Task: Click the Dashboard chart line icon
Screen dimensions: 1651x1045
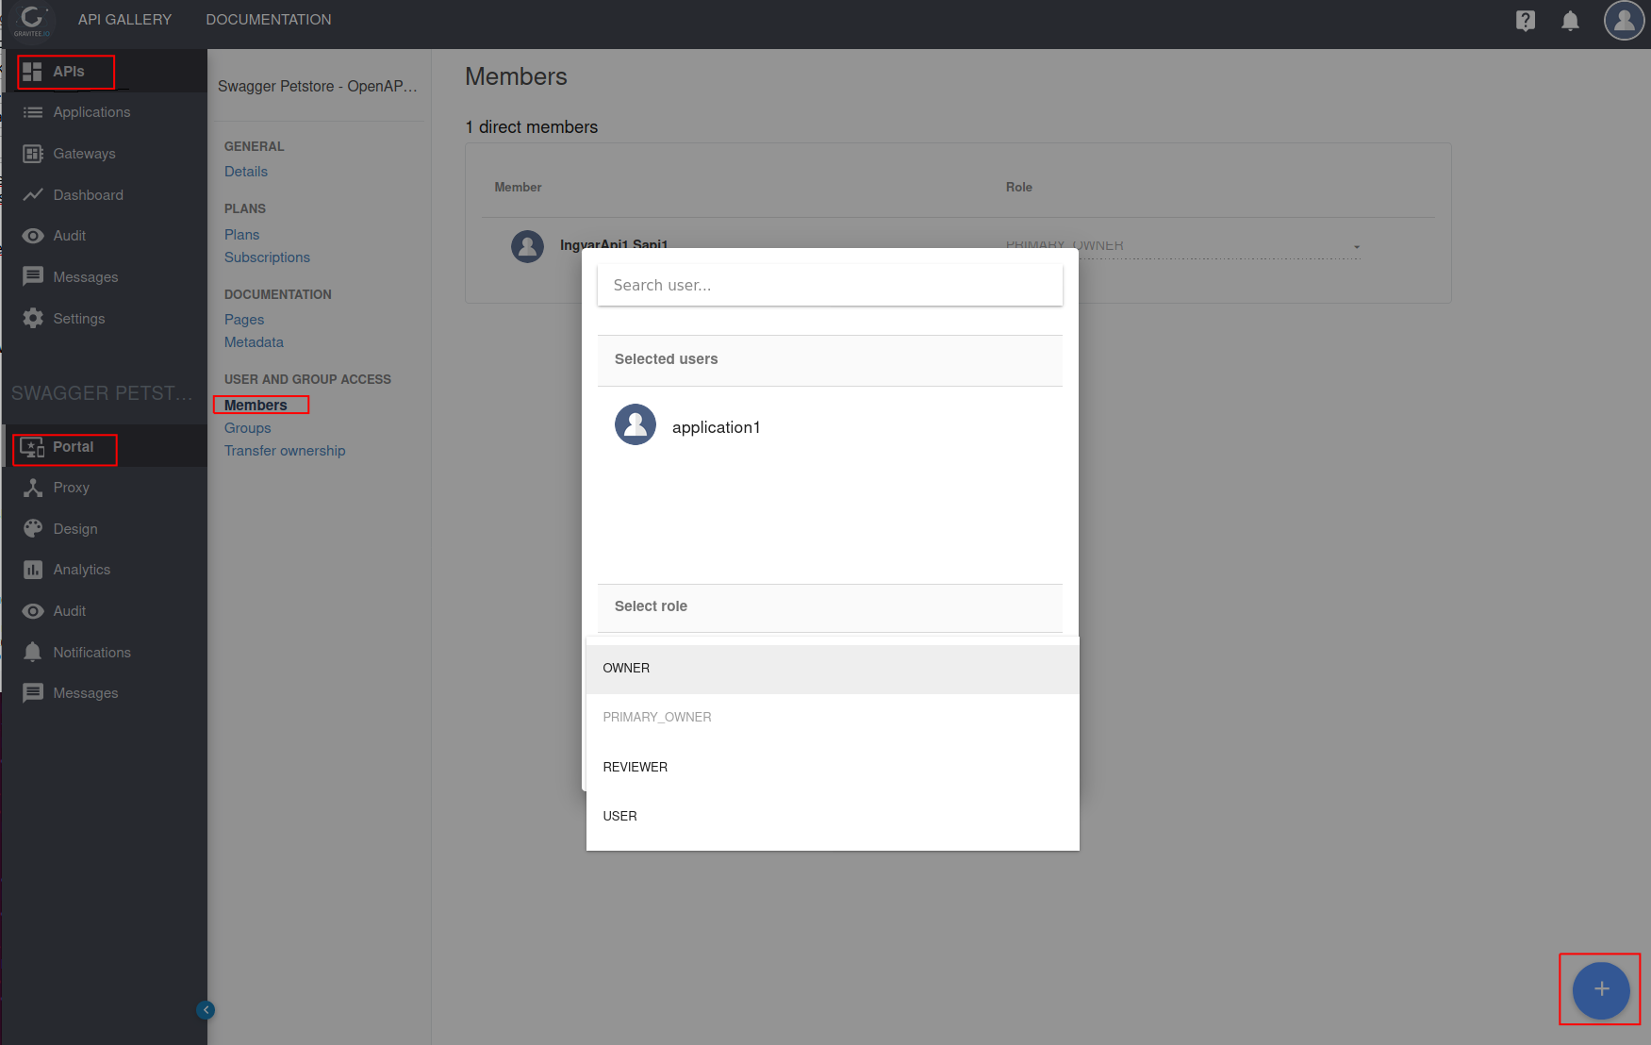Action: click(33, 195)
